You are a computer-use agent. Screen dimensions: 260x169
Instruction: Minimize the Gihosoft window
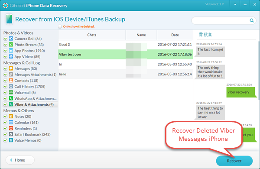(x=245, y=5)
